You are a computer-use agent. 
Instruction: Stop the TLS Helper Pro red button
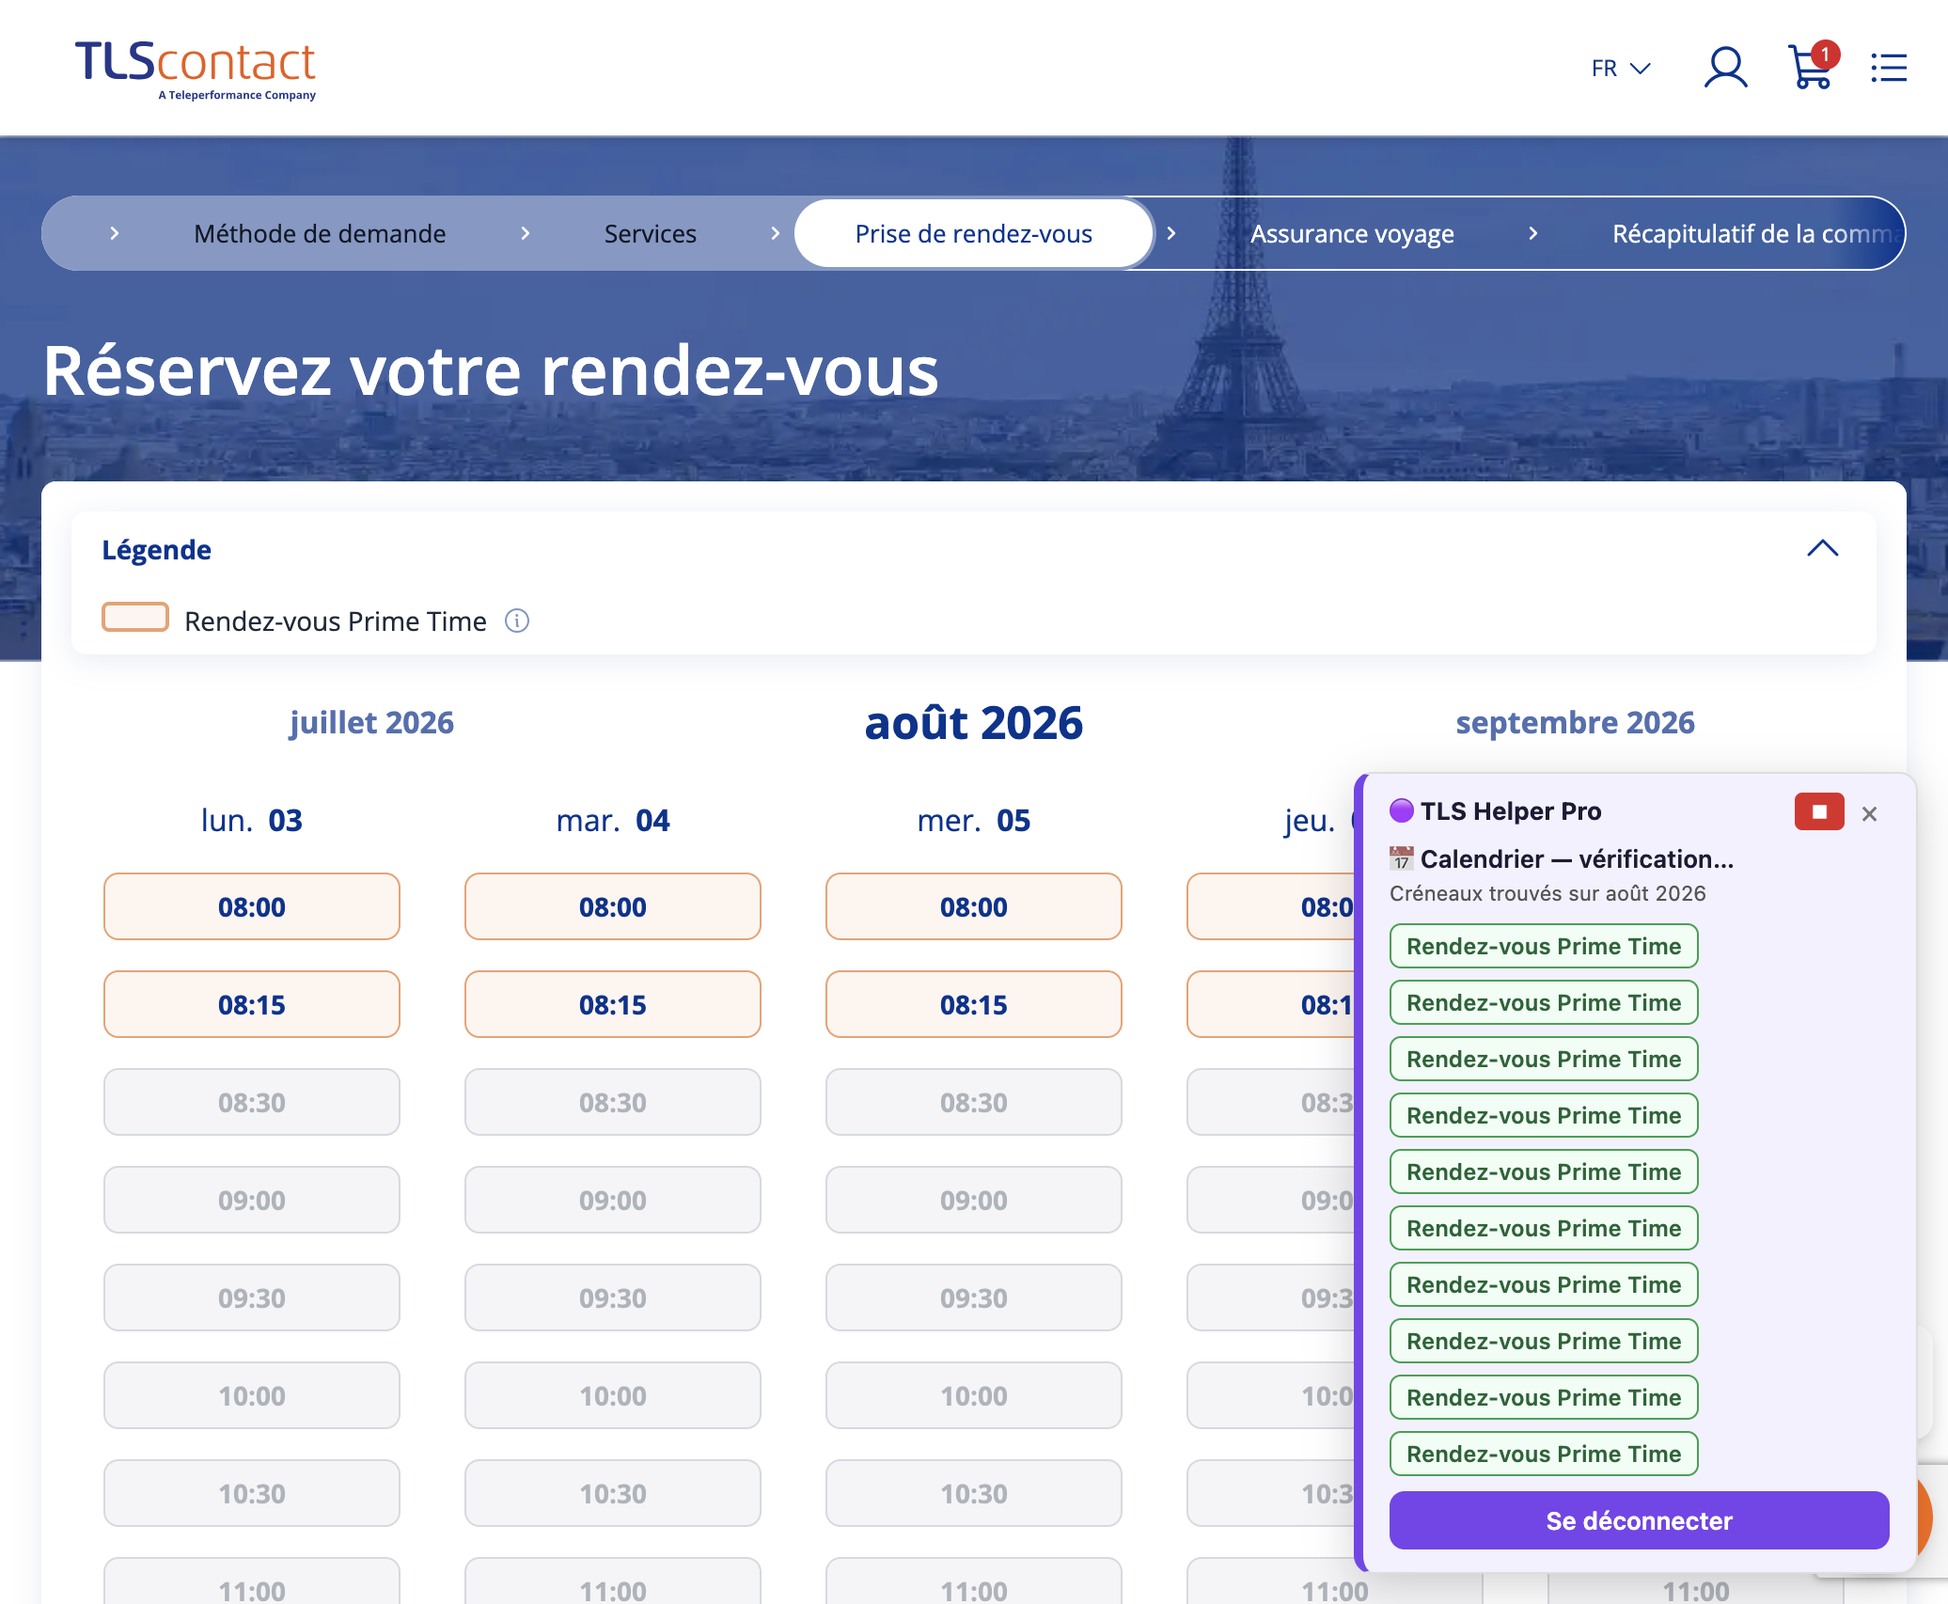(x=1819, y=811)
